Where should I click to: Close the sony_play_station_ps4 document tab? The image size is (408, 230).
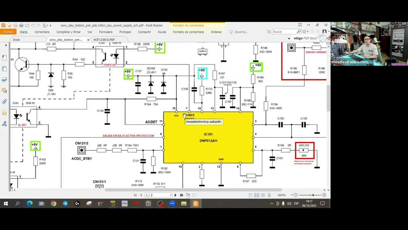pyautogui.click(x=88, y=40)
